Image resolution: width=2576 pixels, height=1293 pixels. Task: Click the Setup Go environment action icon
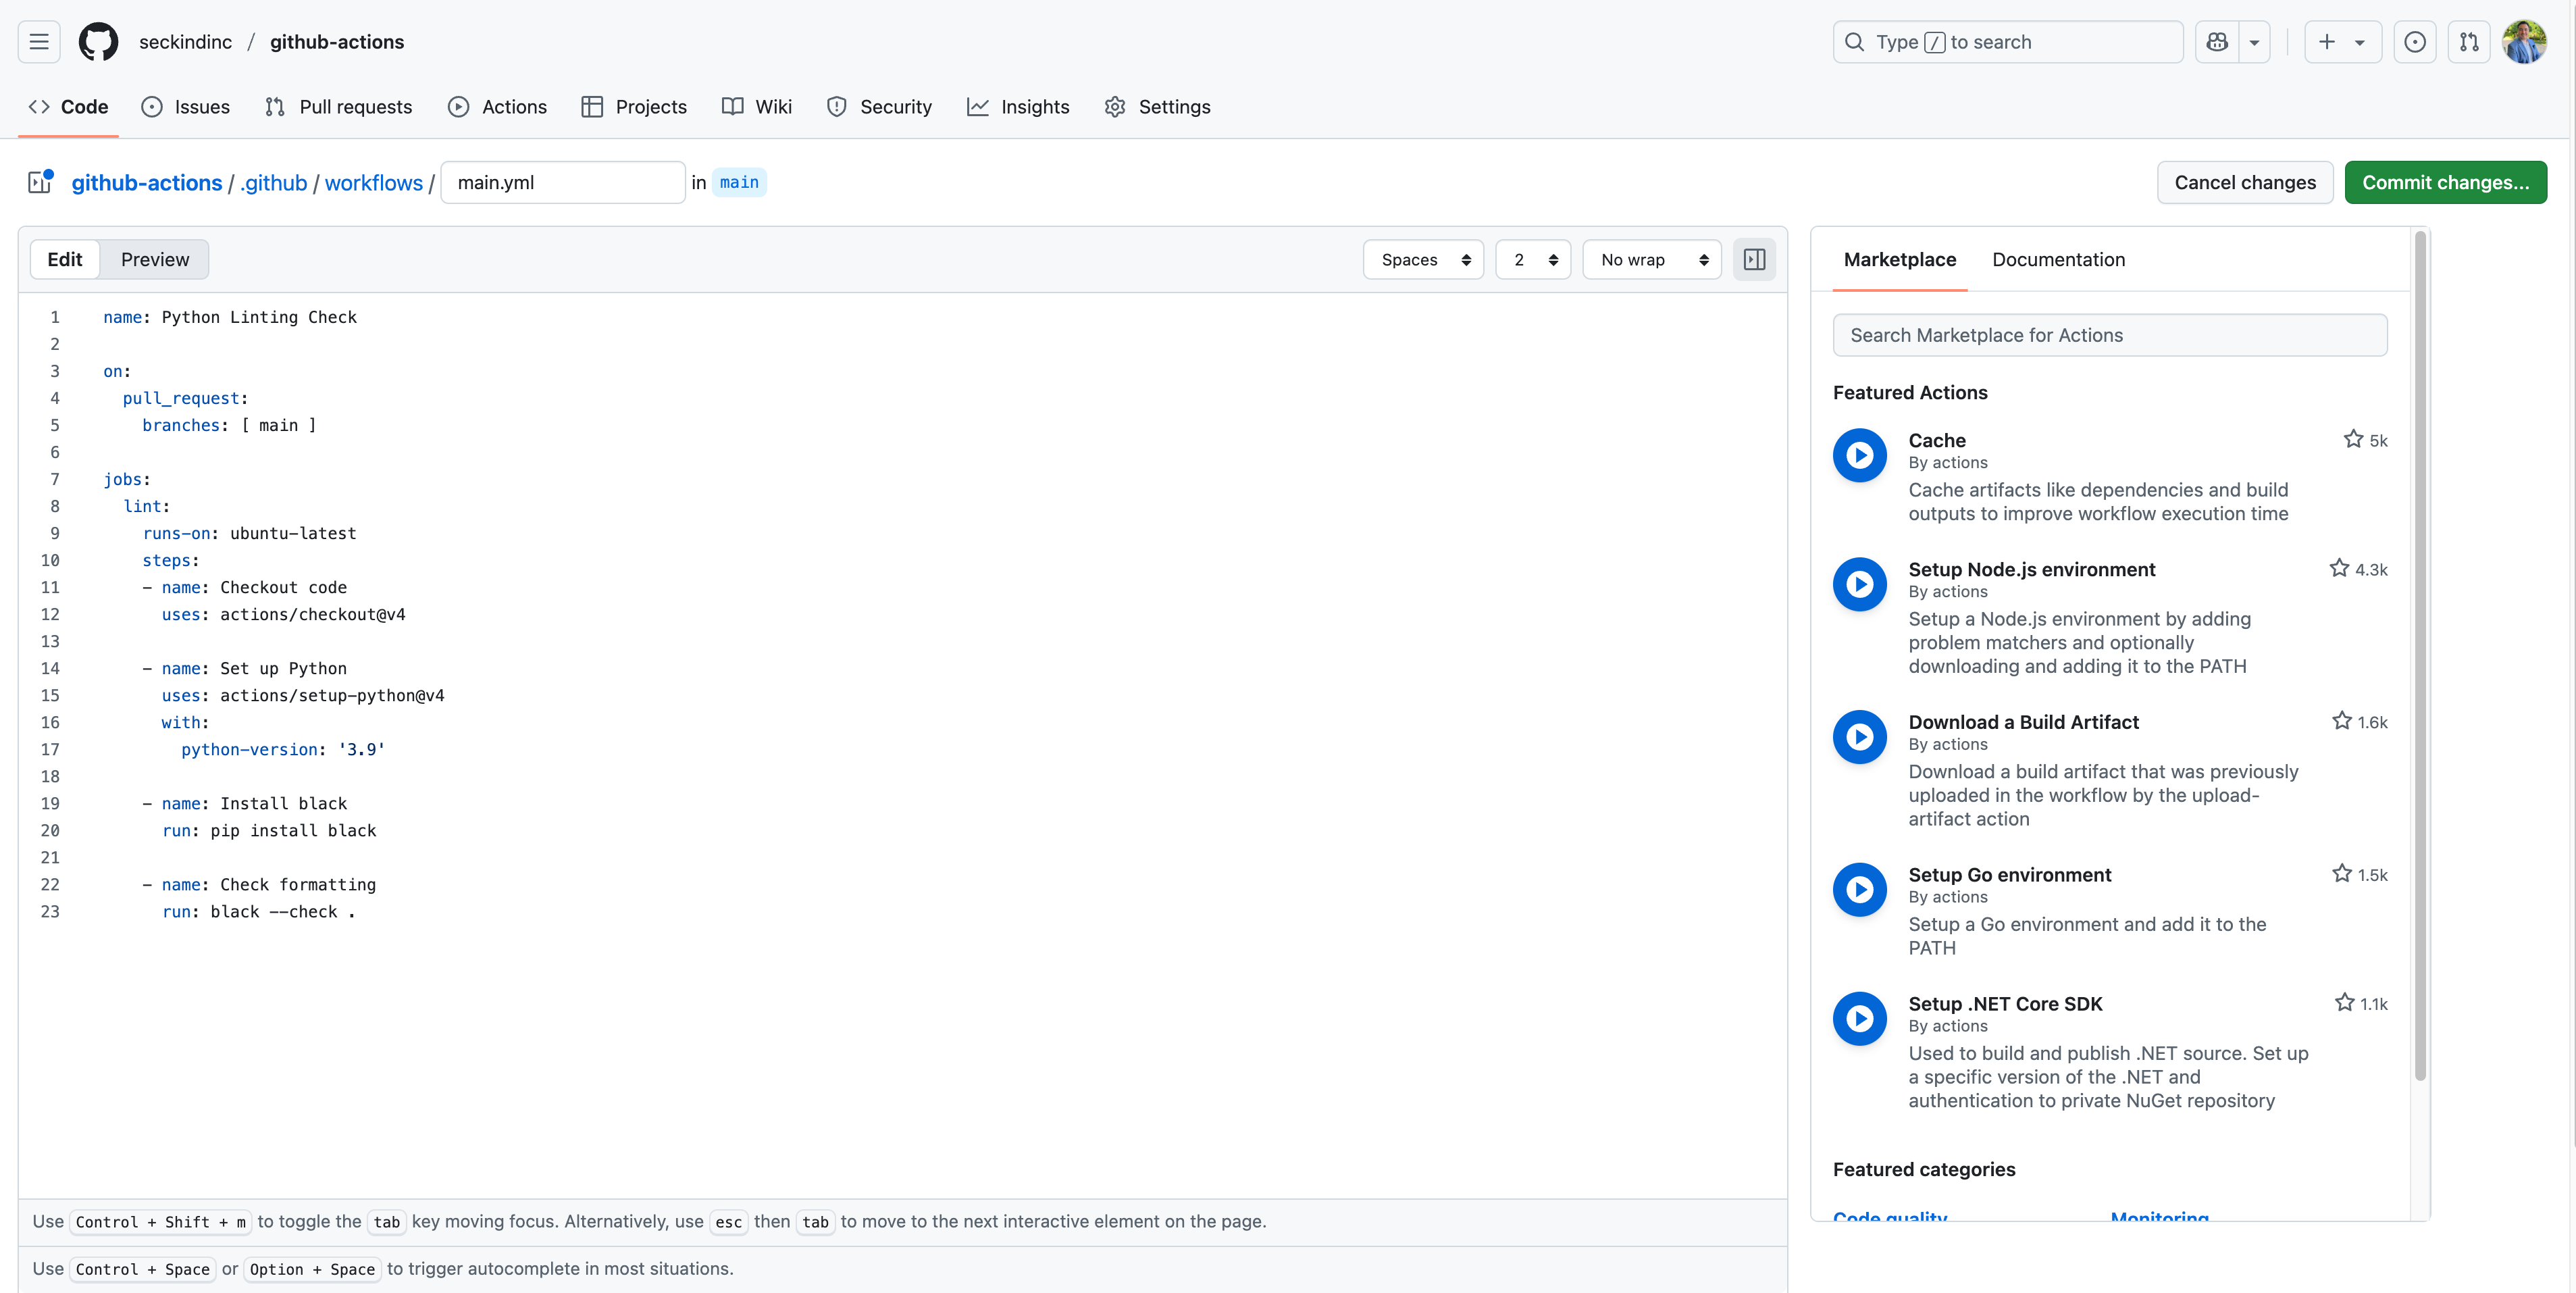click(1859, 889)
